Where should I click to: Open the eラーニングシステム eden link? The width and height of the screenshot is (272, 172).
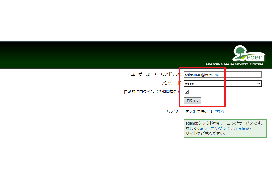(x=224, y=128)
